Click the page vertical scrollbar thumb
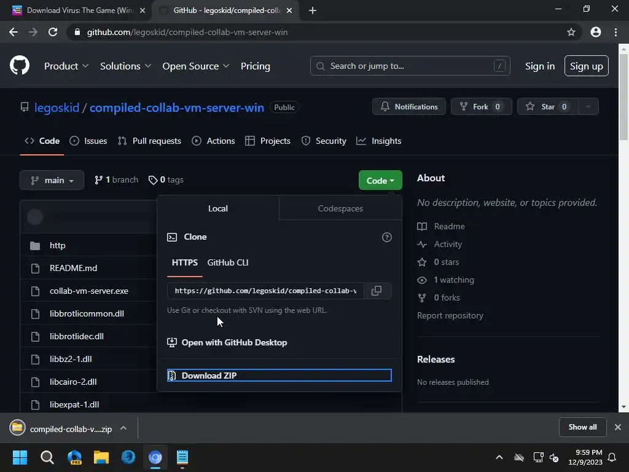The width and height of the screenshot is (629, 472). pos(623,96)
